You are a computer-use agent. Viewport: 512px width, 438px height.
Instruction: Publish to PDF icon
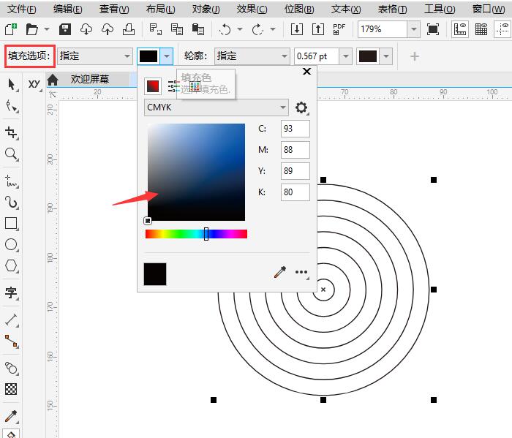click(x=339, y=29)
